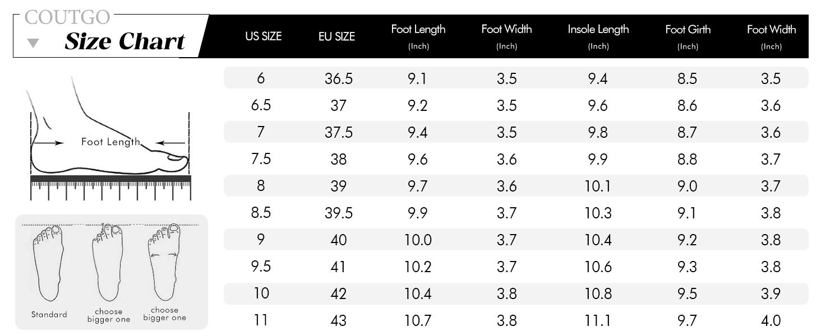This screenshot has width=821, height=336.
Task: Click the Size Chart title
Action: point(124,41)
